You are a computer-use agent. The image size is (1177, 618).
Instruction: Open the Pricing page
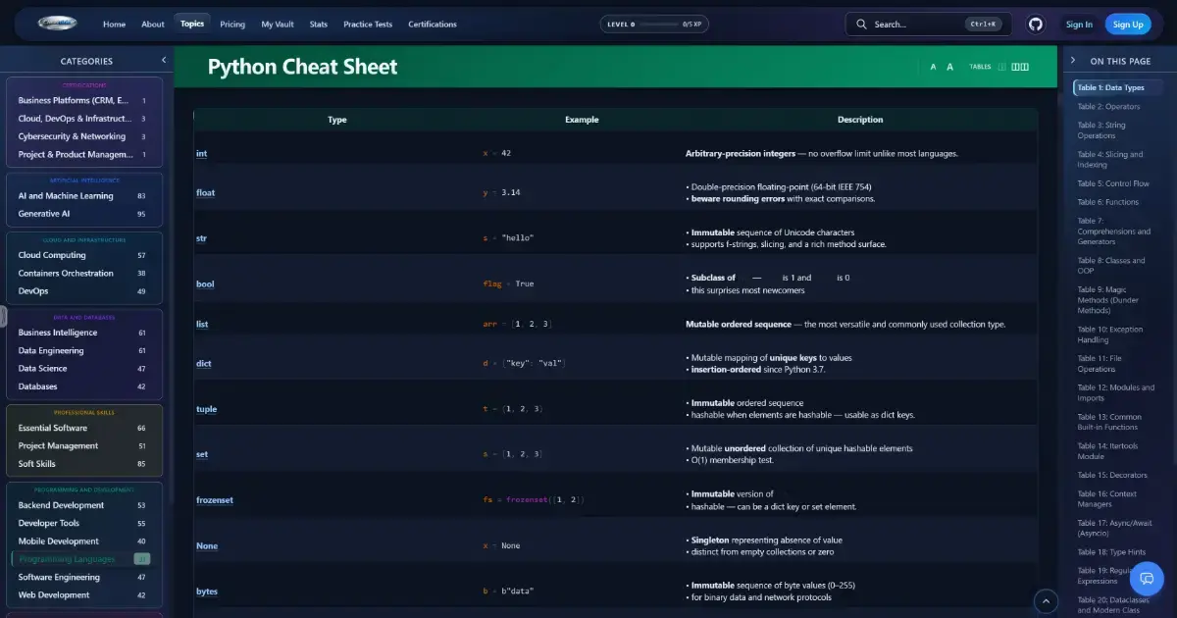[x=232, y=25]
